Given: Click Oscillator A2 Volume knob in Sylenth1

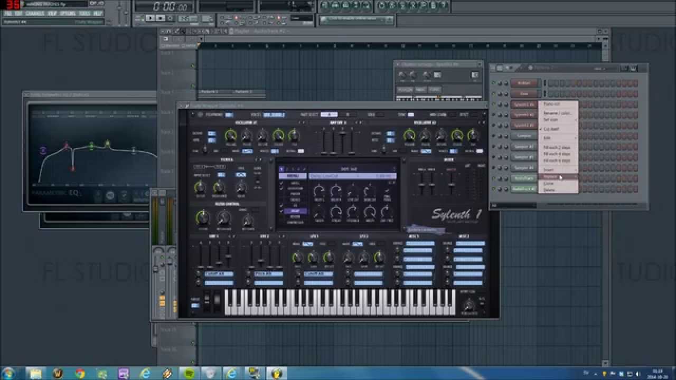Looking at the screenshot, I should (409, 135).
